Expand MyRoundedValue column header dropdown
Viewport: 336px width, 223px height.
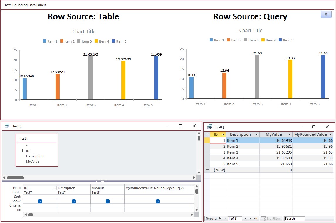click(x=331, y=134)
